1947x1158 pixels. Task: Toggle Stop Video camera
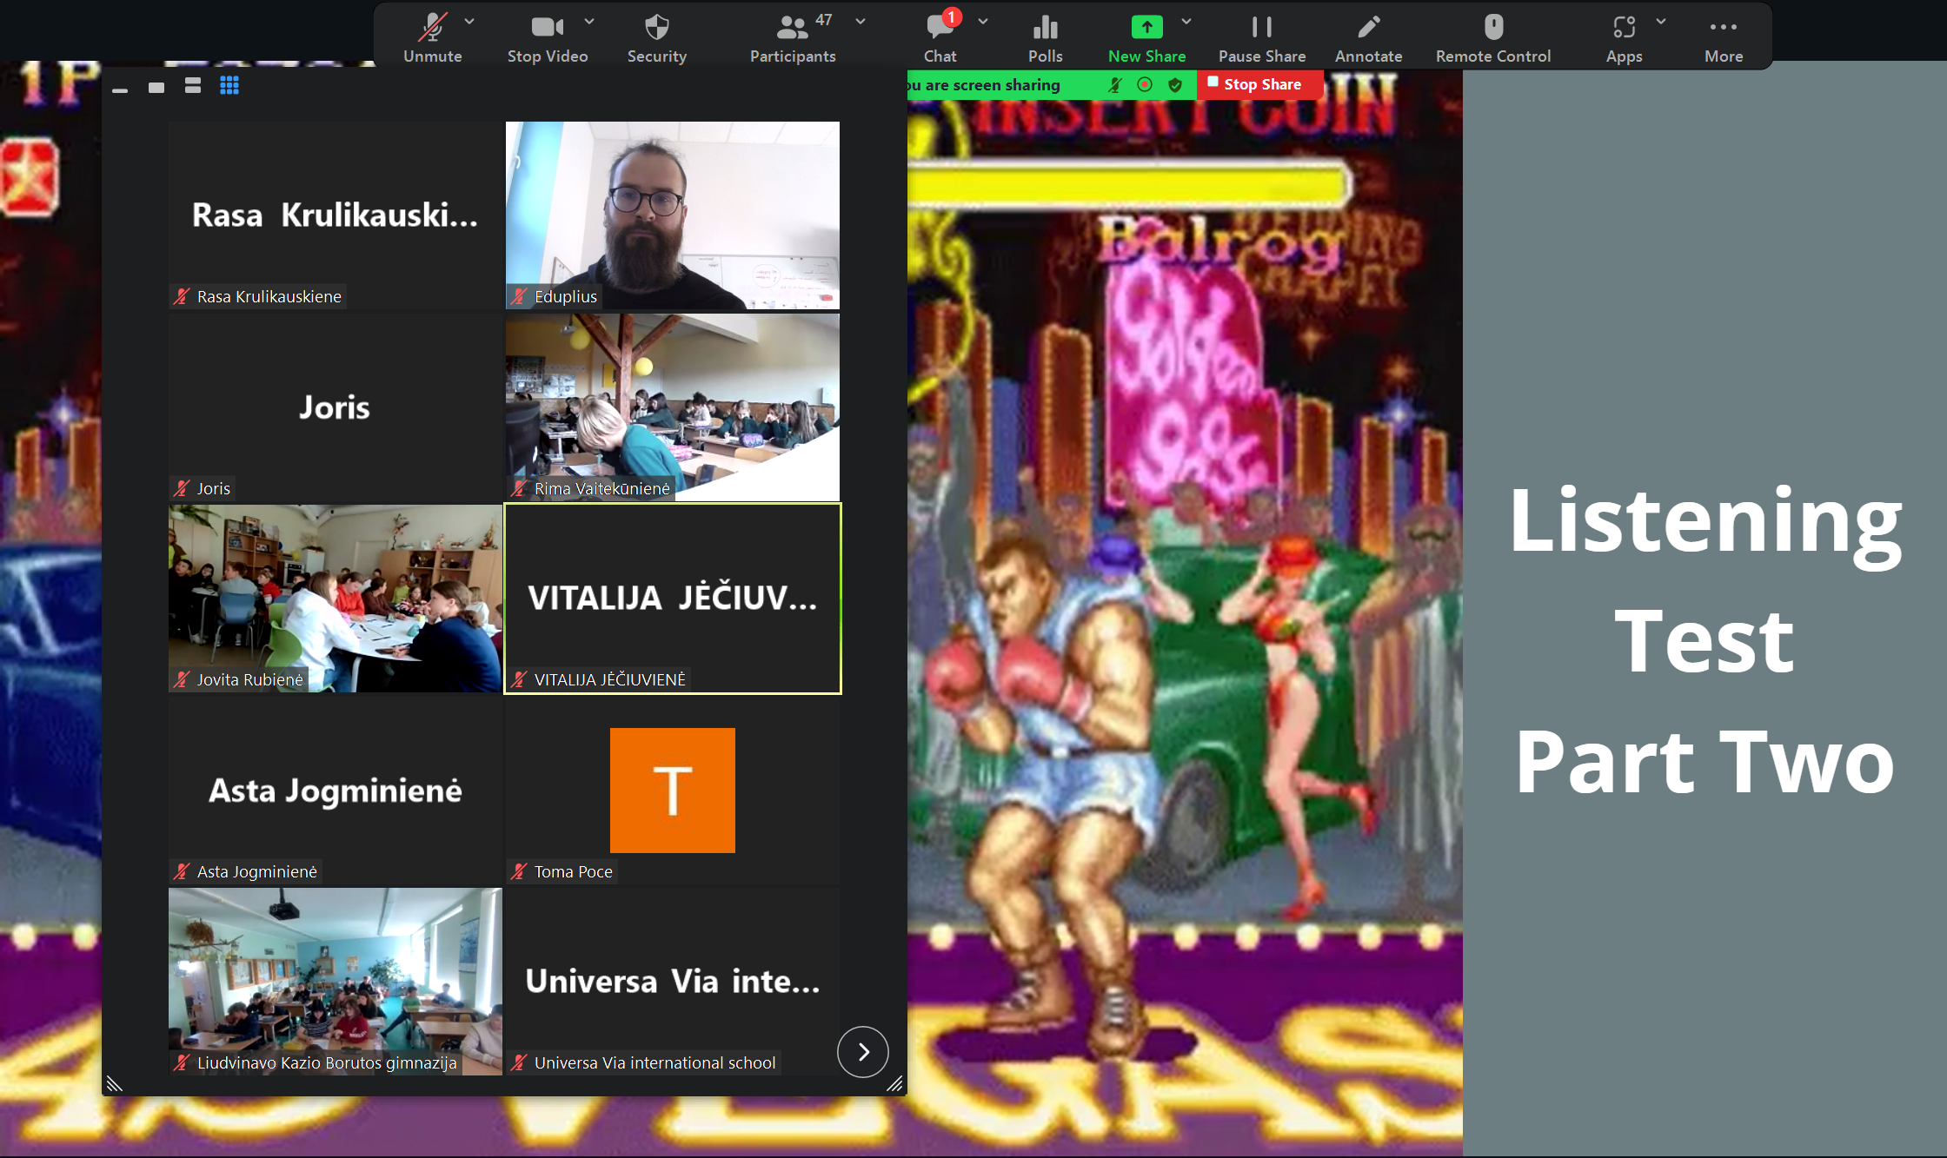tap(547, 28)
